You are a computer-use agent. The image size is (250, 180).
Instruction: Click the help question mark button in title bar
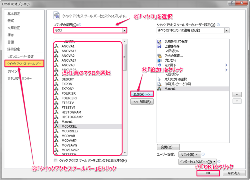(x=232, y=3)
